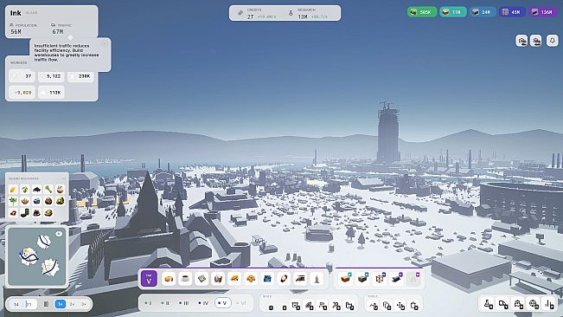Open the notifications bell button
The width and height of the screenshot is (563, 317).
click(553, 41)
